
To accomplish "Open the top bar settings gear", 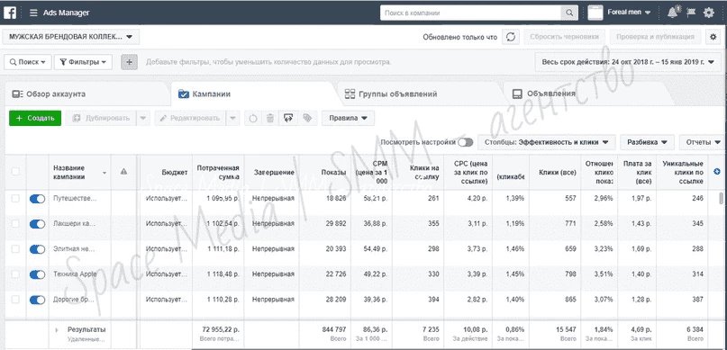I will [x=708, y=13].
